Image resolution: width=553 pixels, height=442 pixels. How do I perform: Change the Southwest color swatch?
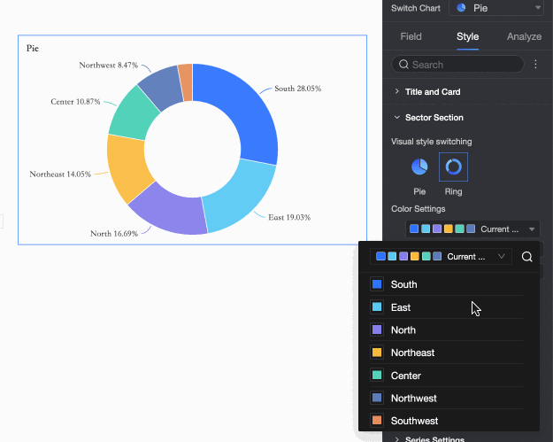377,421
